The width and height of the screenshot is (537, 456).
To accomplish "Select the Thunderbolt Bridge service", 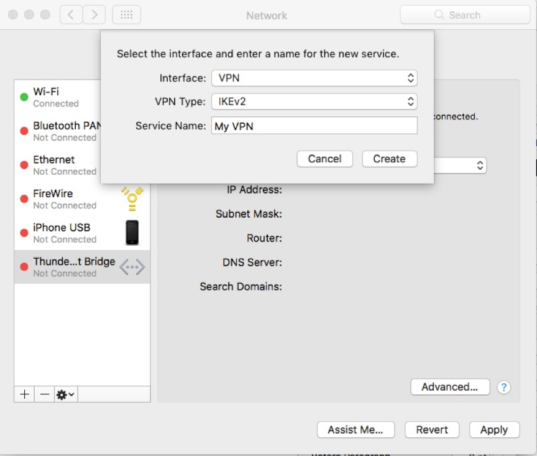I will tap(82, 267).
